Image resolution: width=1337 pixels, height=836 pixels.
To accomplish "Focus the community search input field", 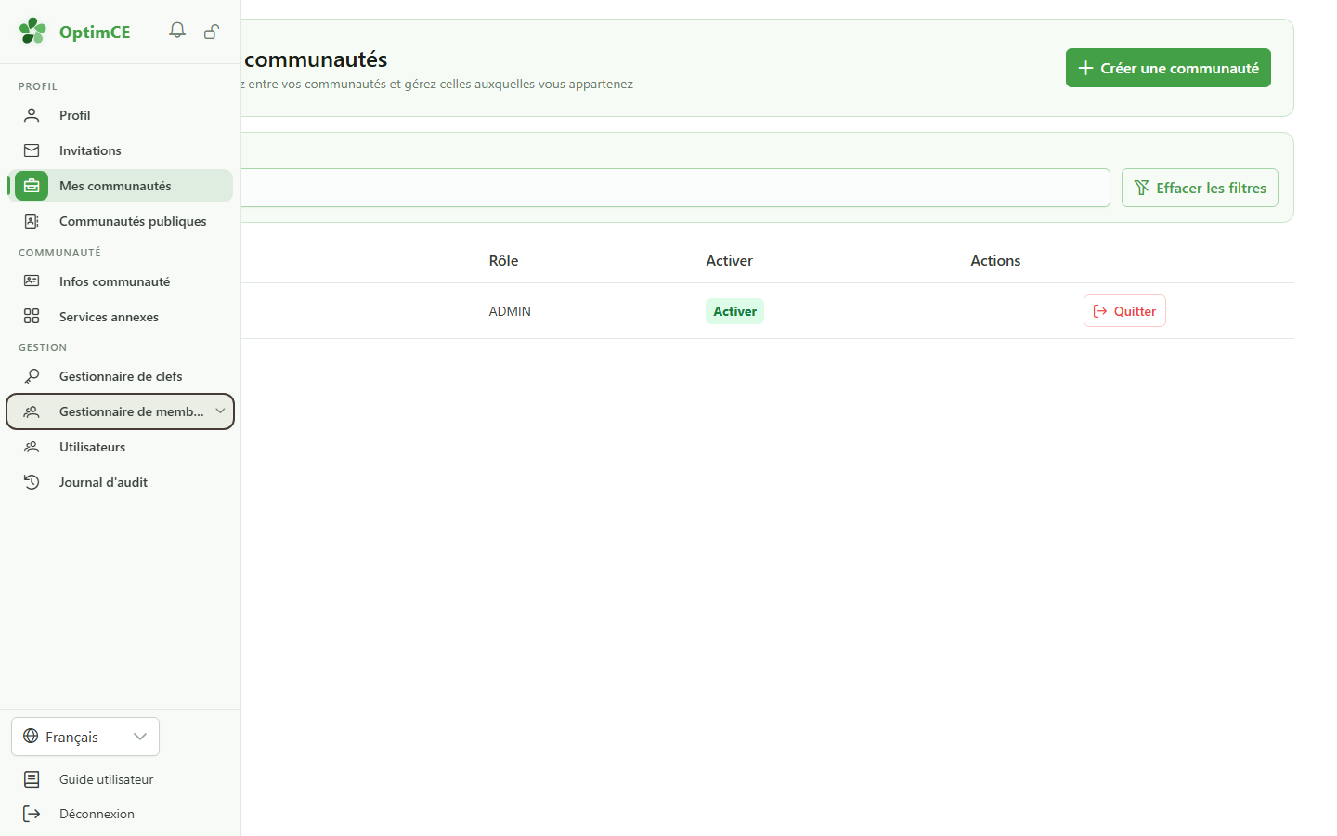I will (x=675, y=188).
